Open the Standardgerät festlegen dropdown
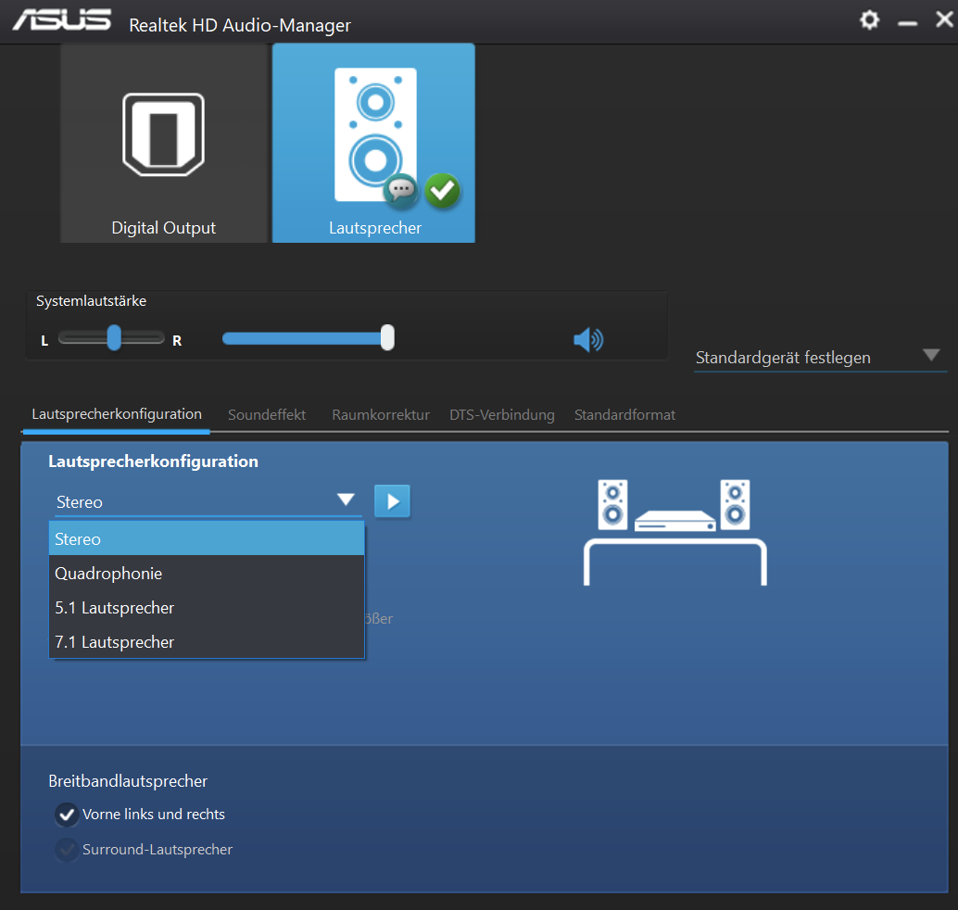Image resolution: width=958 pixels, height=910 pixels. [x=820, y=357]
